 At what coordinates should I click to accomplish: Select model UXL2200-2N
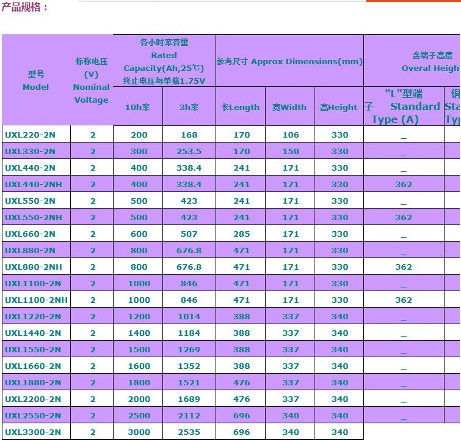point(33,399)
